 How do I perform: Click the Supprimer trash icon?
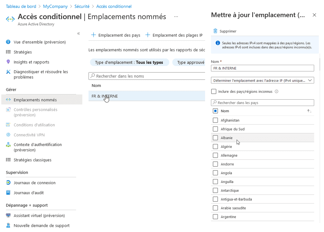click(215, 31)
